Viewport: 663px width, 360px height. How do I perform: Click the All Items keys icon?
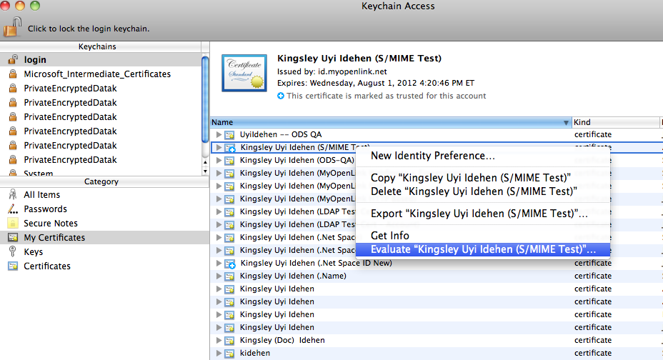pyautogui.click(x=13, y=194)
